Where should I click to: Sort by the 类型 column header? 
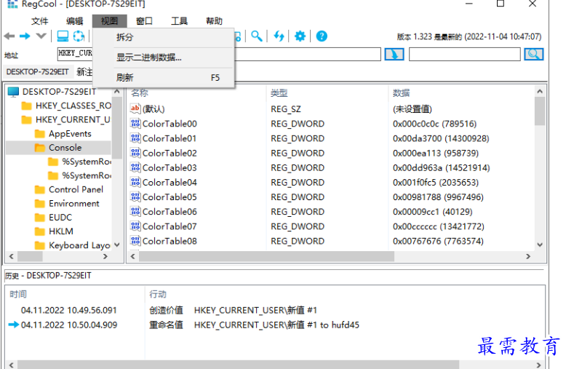coord(279,92)
